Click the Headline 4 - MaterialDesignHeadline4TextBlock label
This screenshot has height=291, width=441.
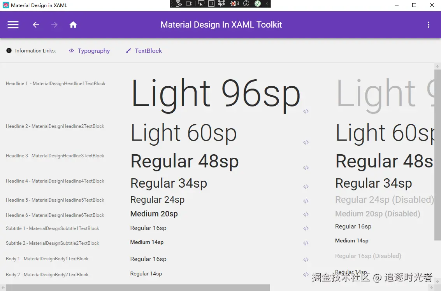click(55, 181)
